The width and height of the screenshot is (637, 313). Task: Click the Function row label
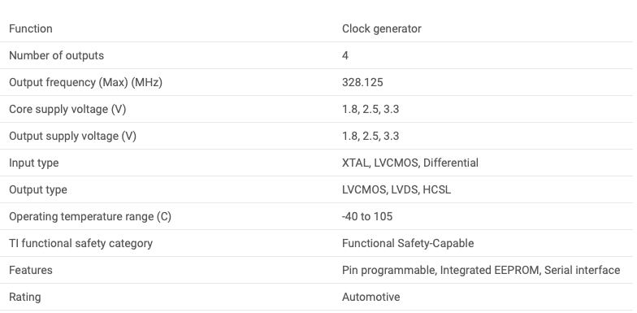tap(31, 29)
